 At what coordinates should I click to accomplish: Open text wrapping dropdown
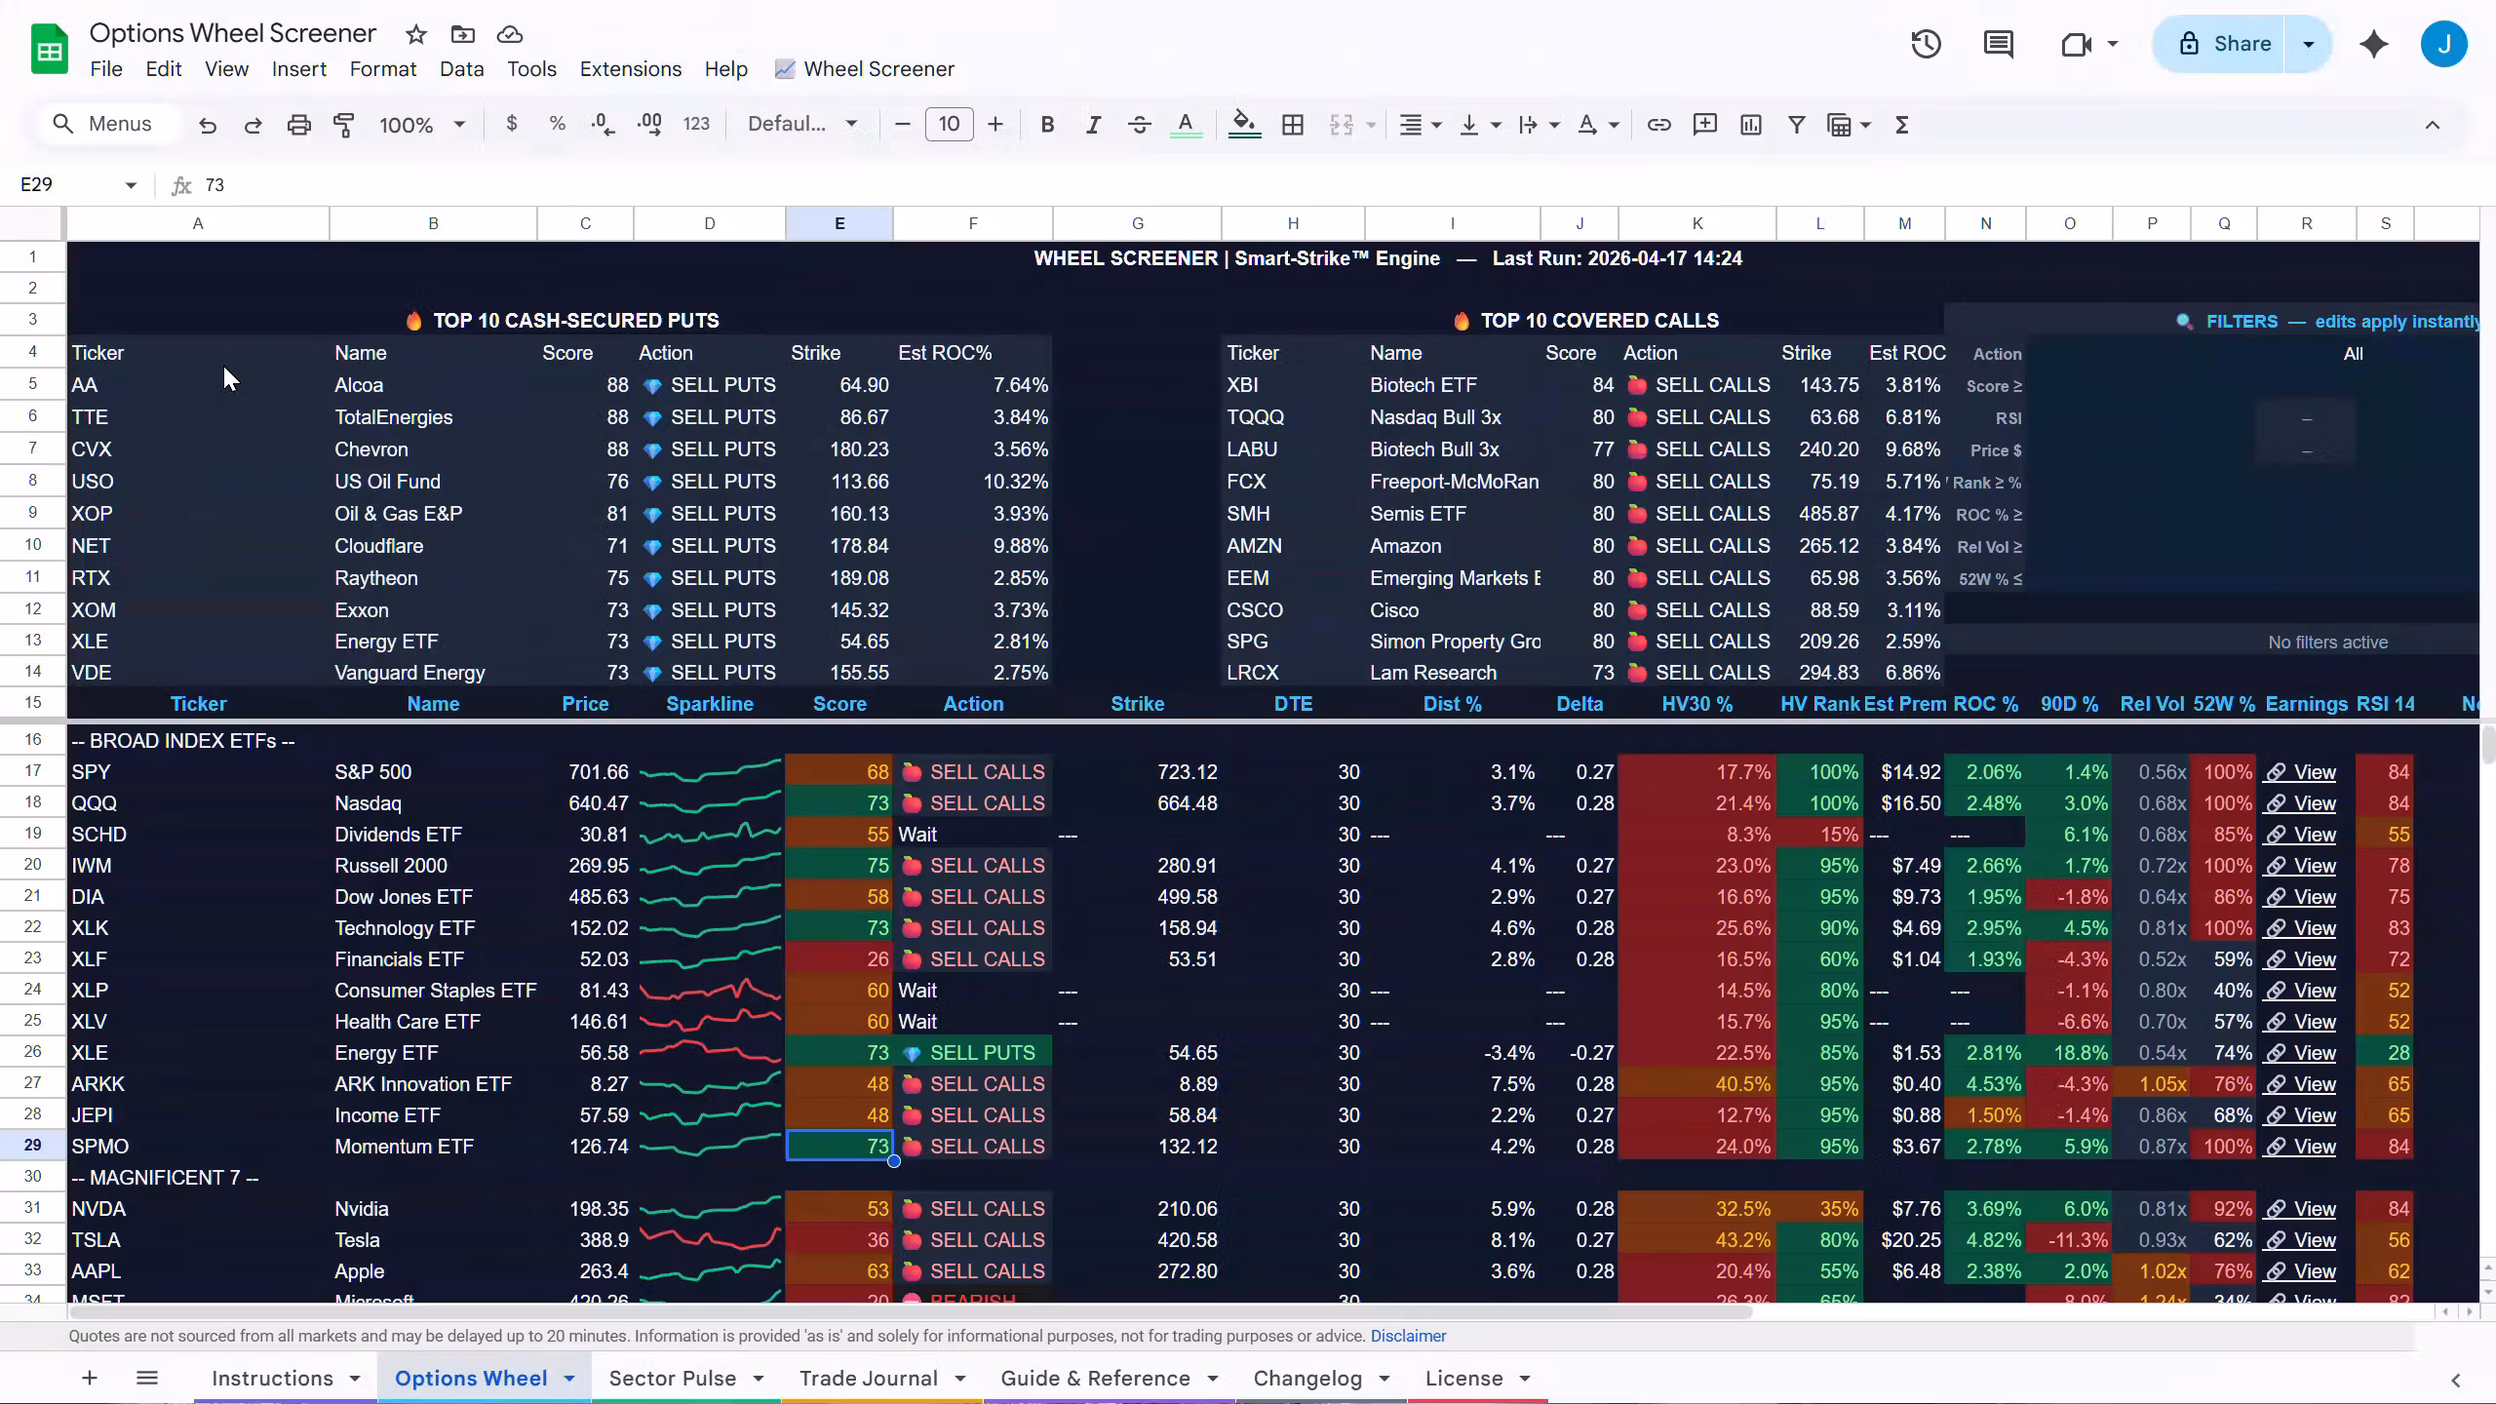tap(1539, 124)
